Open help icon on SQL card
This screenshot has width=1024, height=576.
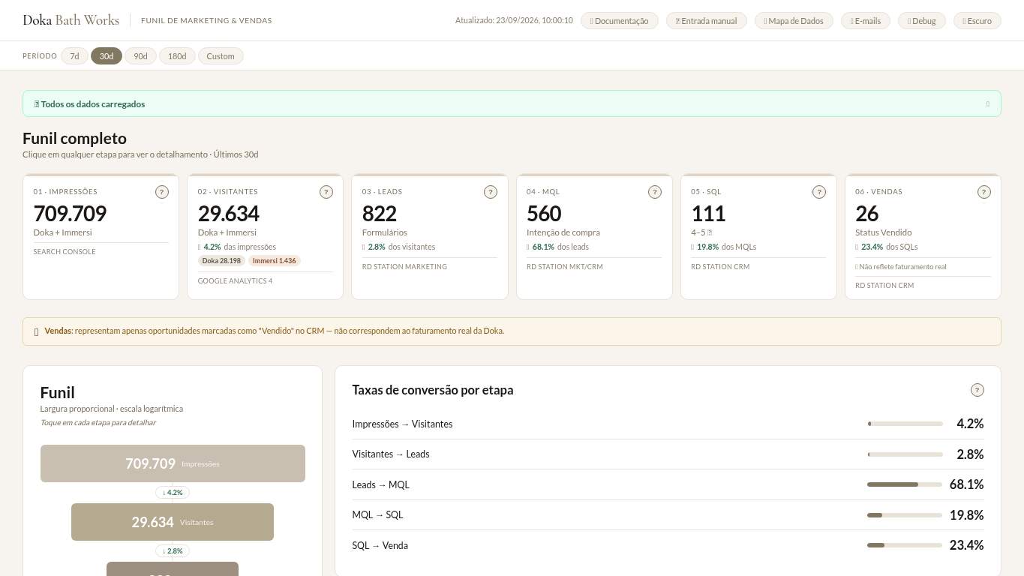pos(819,192)
